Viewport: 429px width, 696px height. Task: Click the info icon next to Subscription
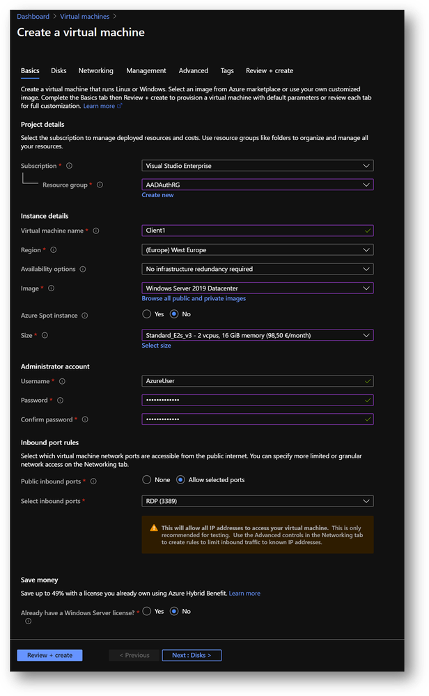tap(69, 166)
